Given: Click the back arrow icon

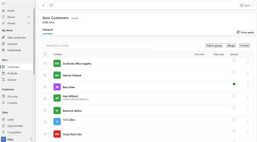Looking at the screenshot, I should pos(44,5).
